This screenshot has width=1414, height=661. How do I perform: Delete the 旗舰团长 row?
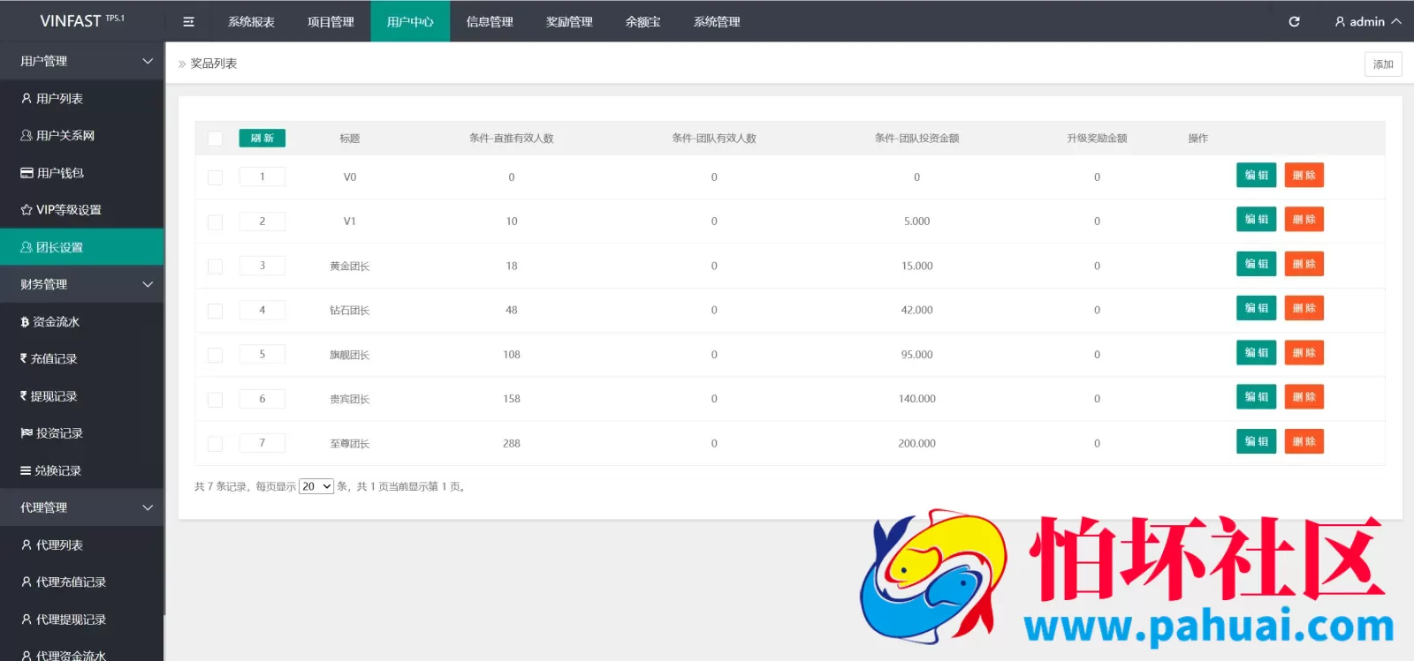pos(1304,353)
